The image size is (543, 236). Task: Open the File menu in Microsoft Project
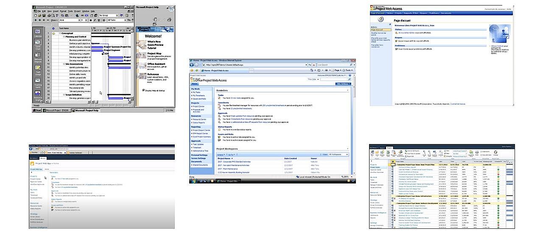39,11
